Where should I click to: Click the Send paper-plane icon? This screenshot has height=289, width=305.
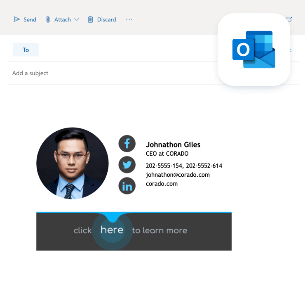pos(16,19)
